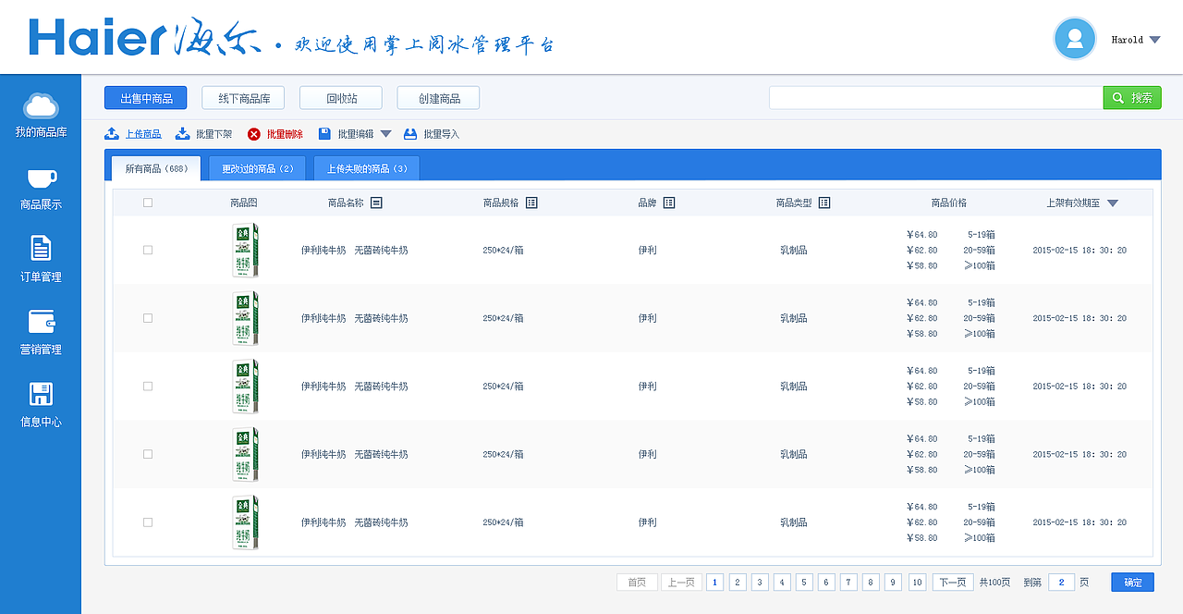The image size is (1183, 614).
Task: Open 信息中心 floppy disk icon in sidebar
Action: (41, 394)
